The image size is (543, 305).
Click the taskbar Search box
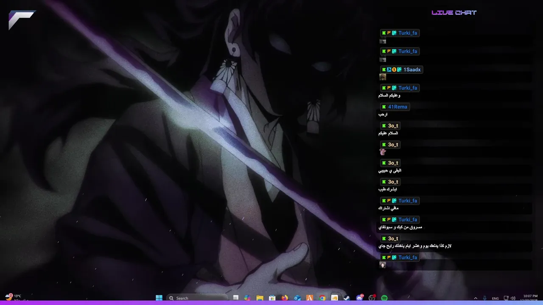[197, 298]
